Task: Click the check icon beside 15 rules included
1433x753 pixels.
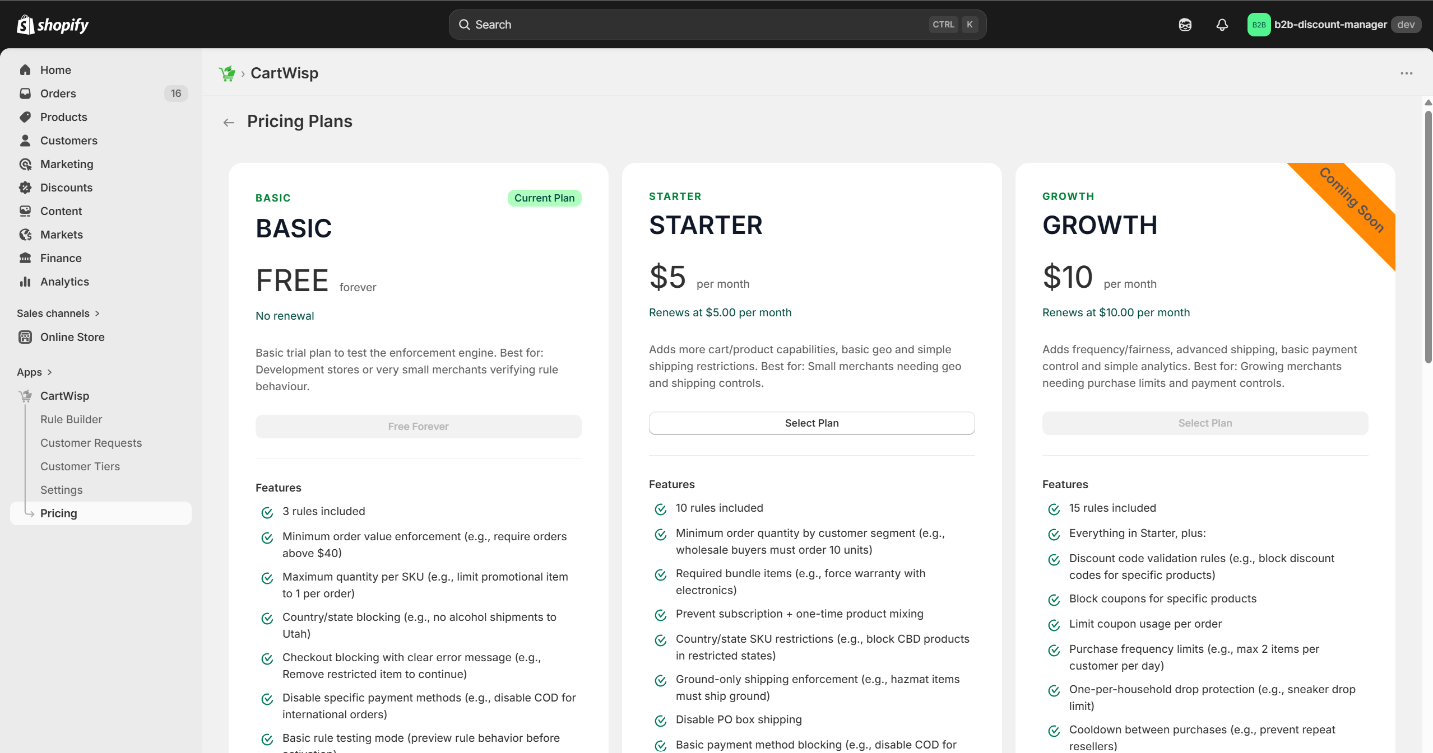Action: coord(1054,509)
